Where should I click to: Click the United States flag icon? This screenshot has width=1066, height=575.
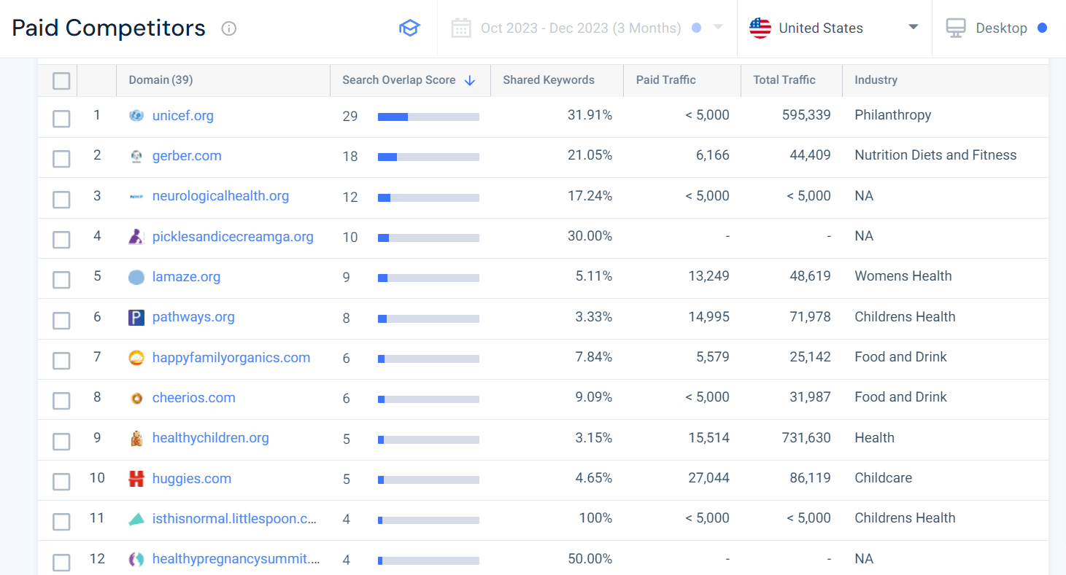click(760, 28)
